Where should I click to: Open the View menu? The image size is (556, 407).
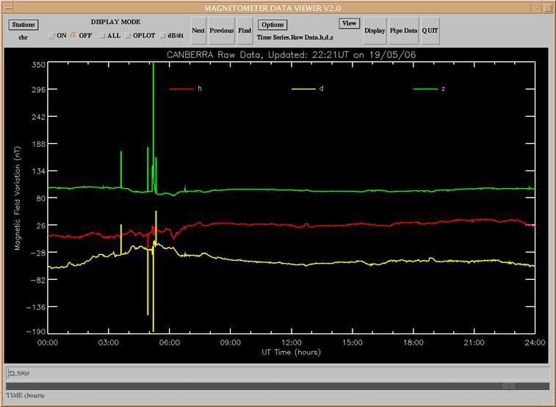[349, 24]
